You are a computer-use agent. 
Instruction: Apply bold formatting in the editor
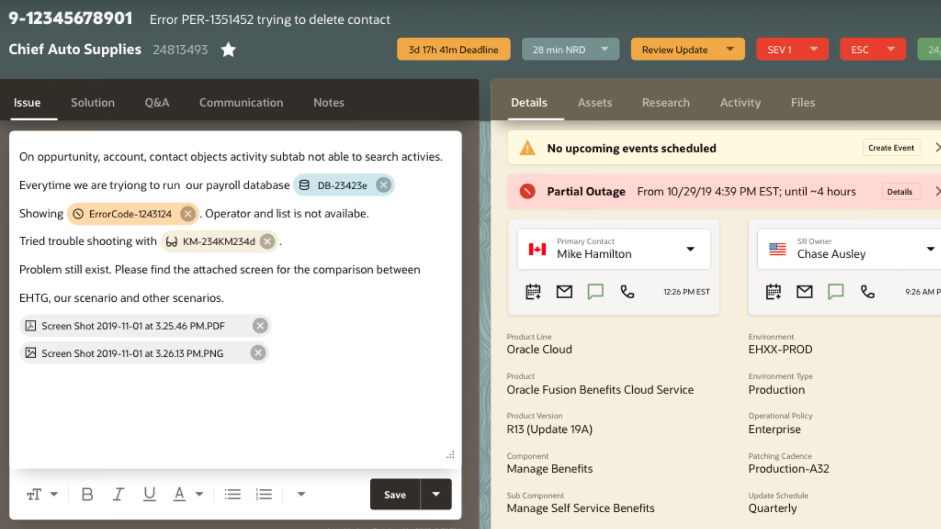click(87, 494)
